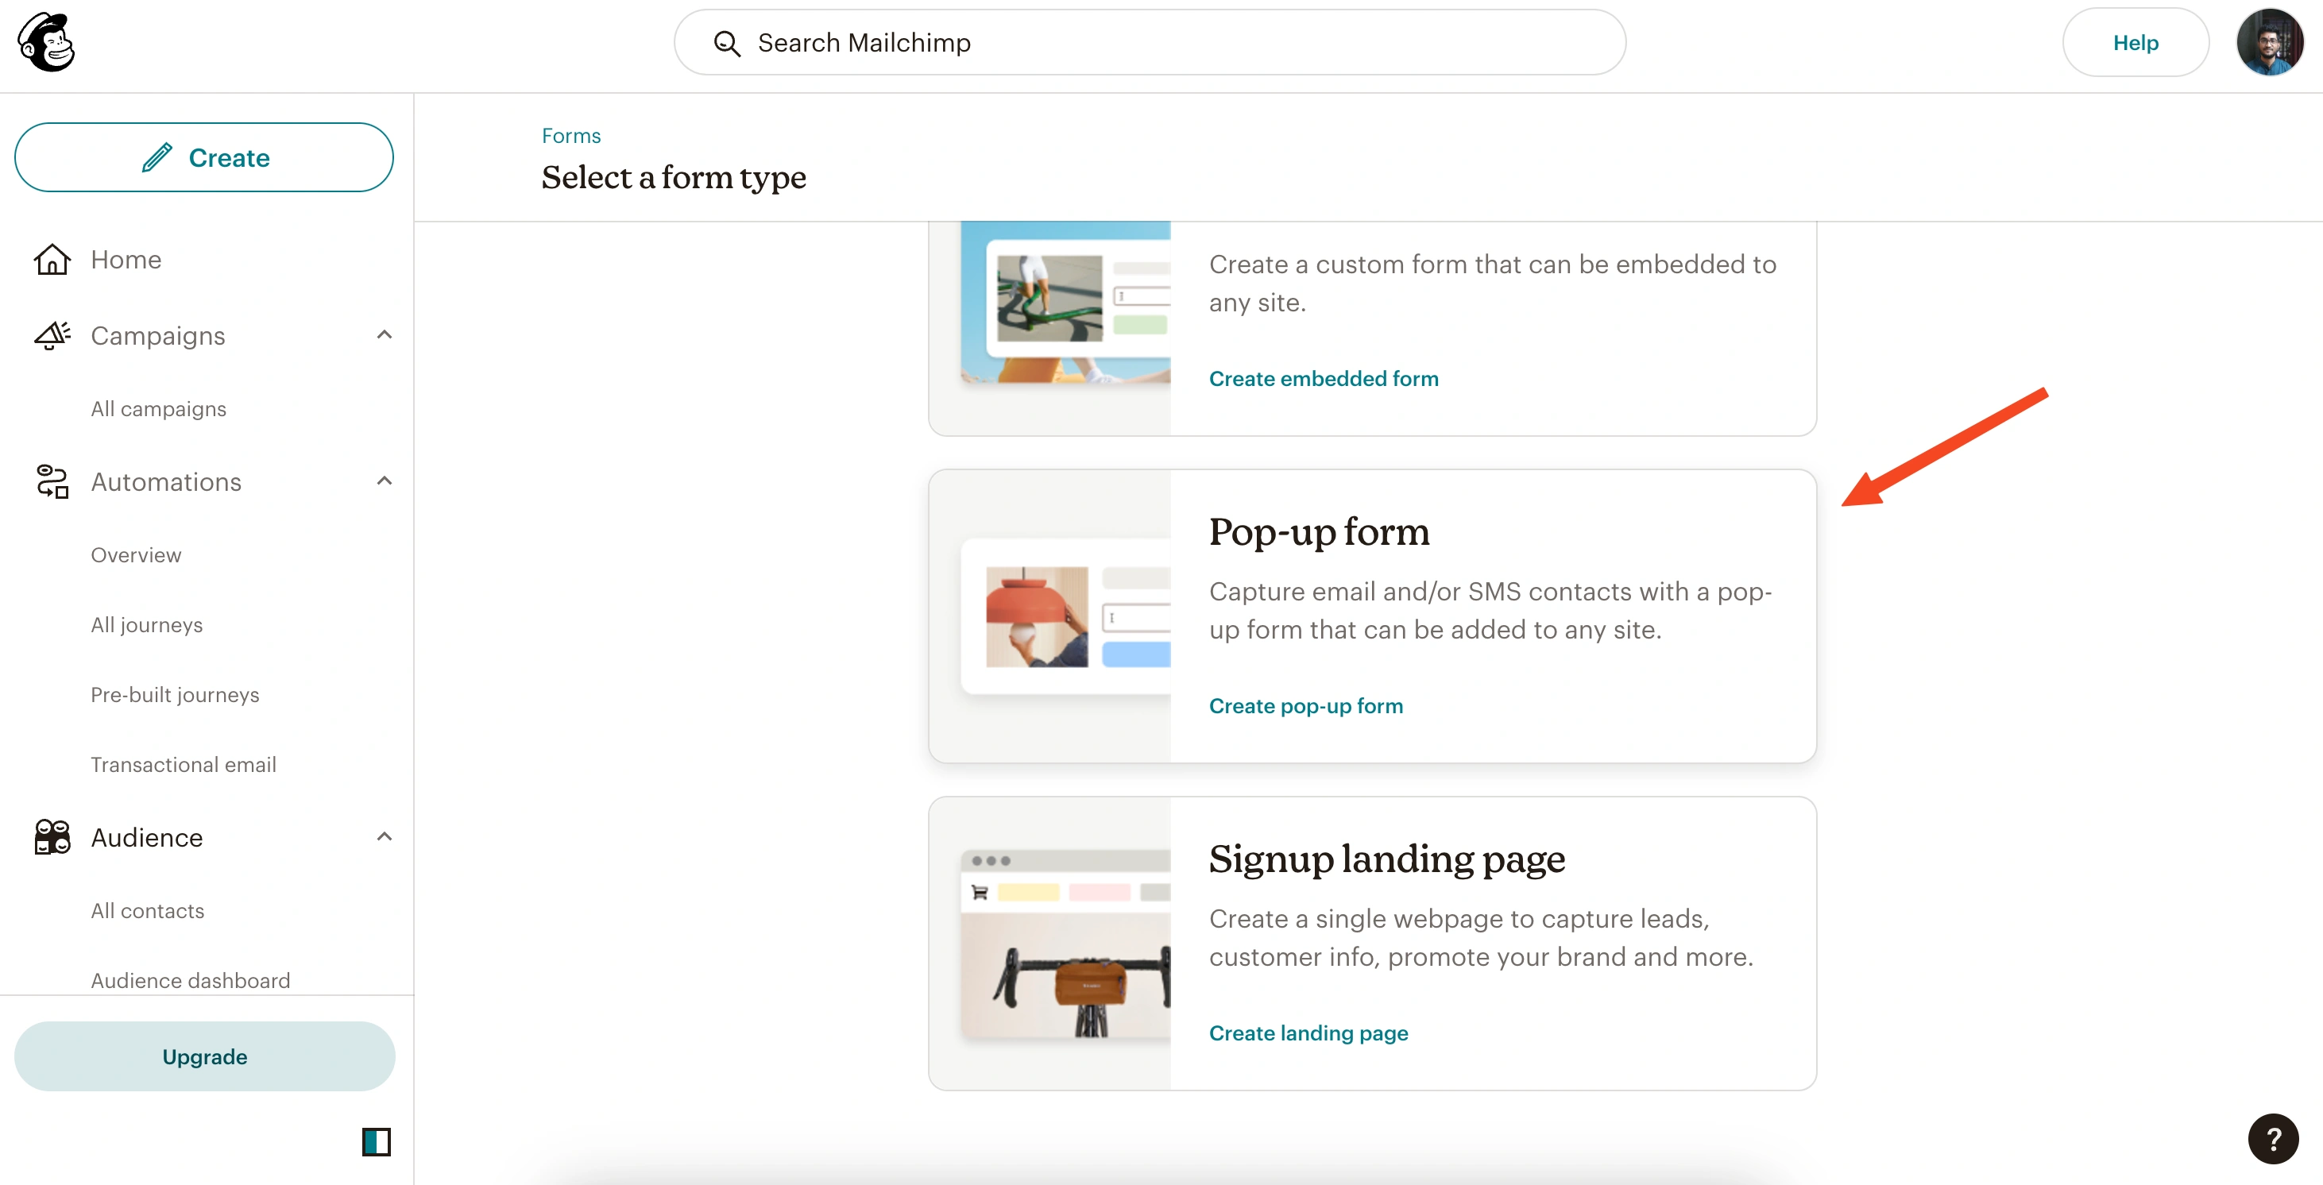
Task: Click the Campaigns megaphone icon
Action: point(52,335)
